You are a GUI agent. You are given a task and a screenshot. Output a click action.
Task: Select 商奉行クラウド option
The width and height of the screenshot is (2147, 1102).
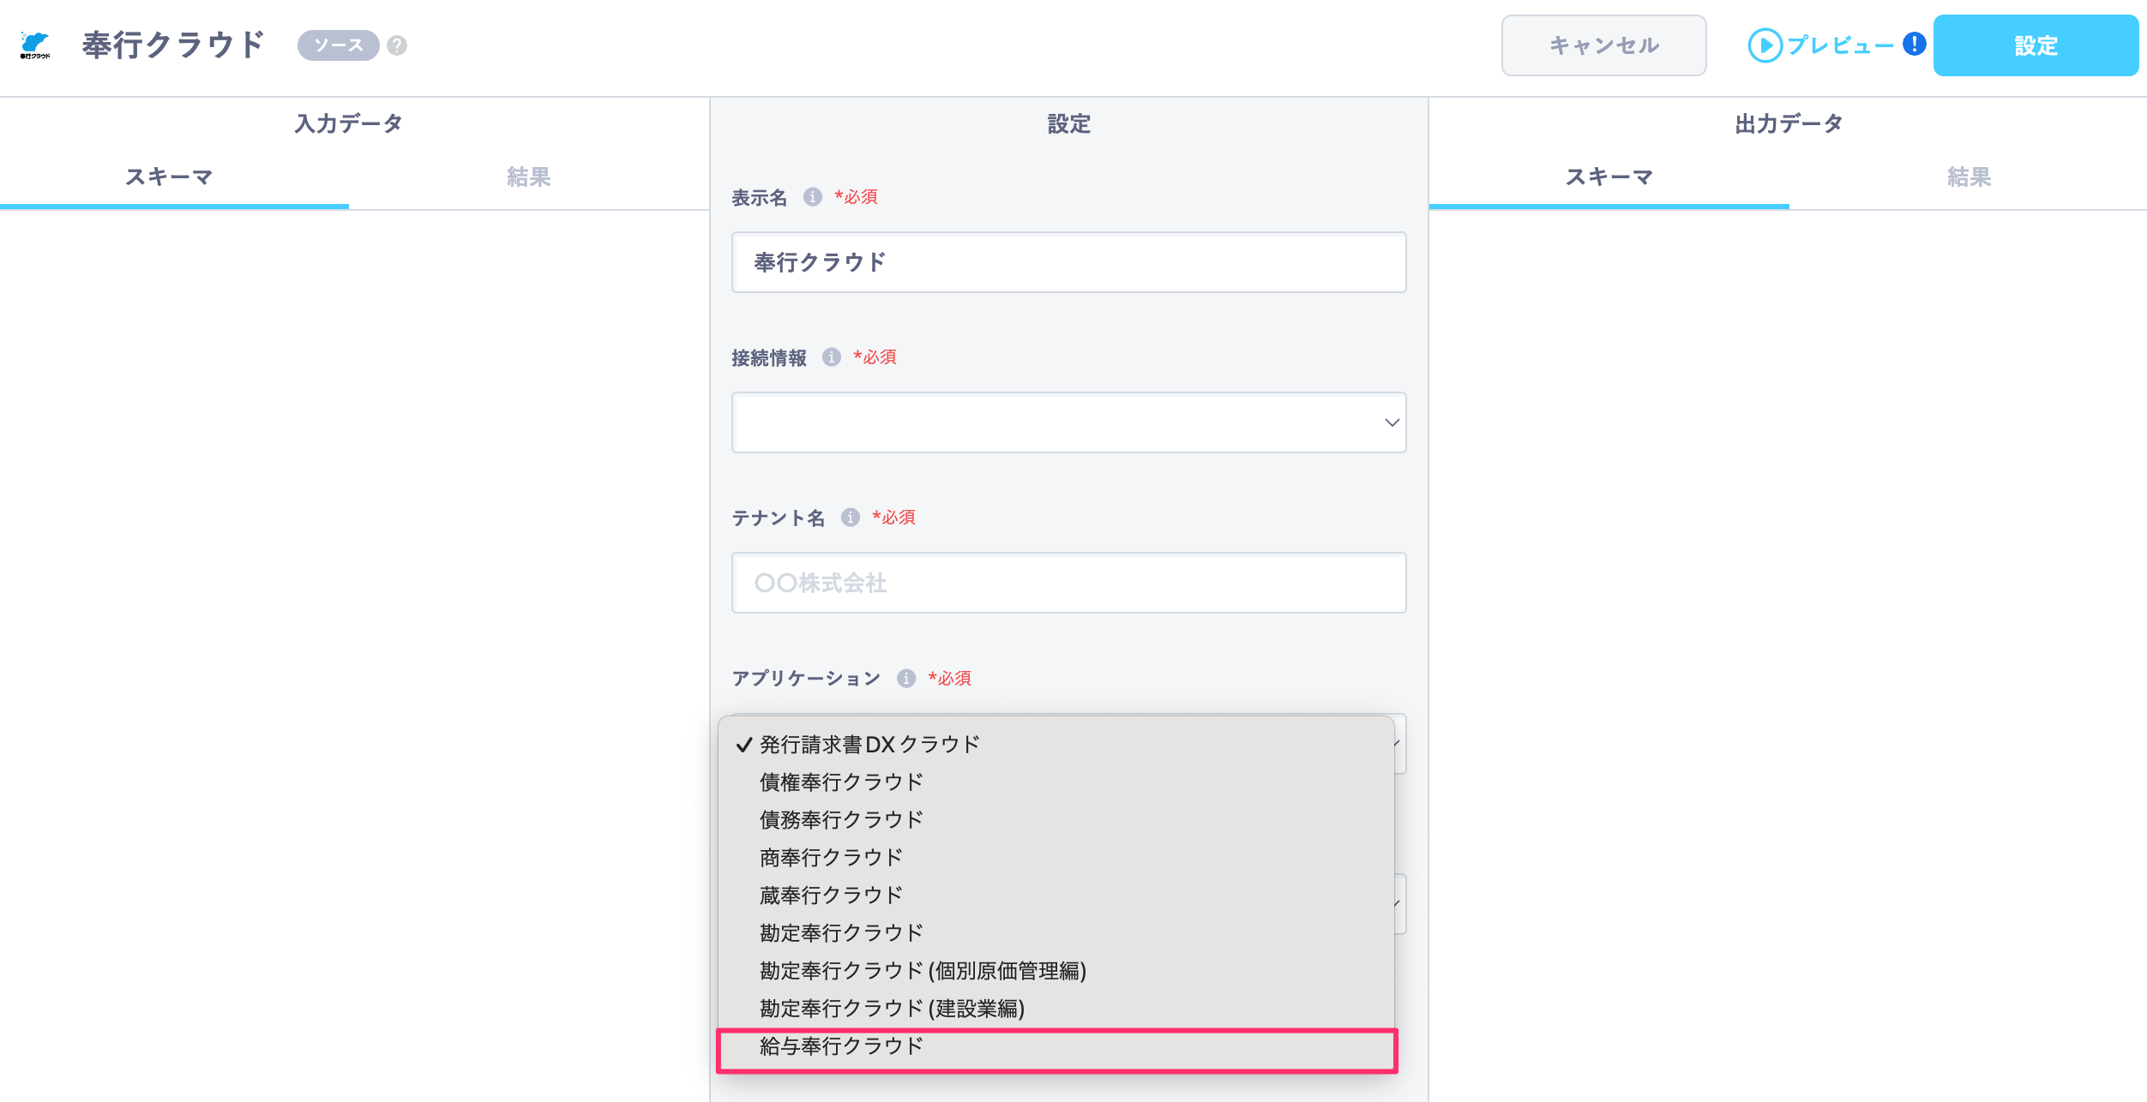1056,858
